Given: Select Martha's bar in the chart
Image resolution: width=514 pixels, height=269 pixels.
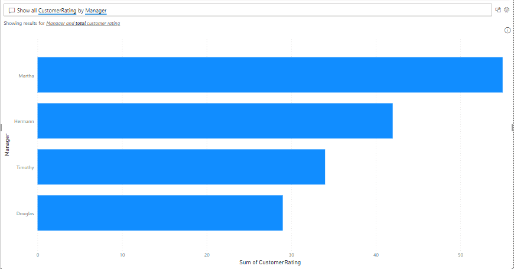Looking at the screenshot, I should pos(269,75).
